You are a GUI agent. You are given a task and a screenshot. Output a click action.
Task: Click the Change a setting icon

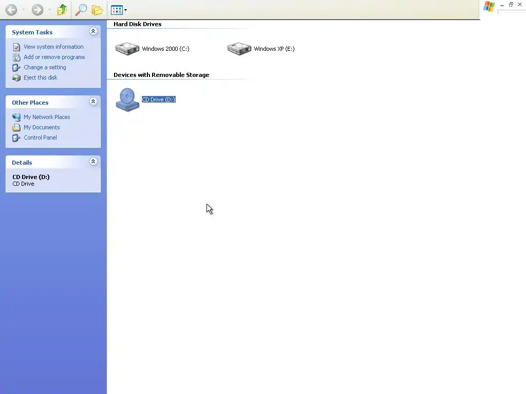pos(16,68)
